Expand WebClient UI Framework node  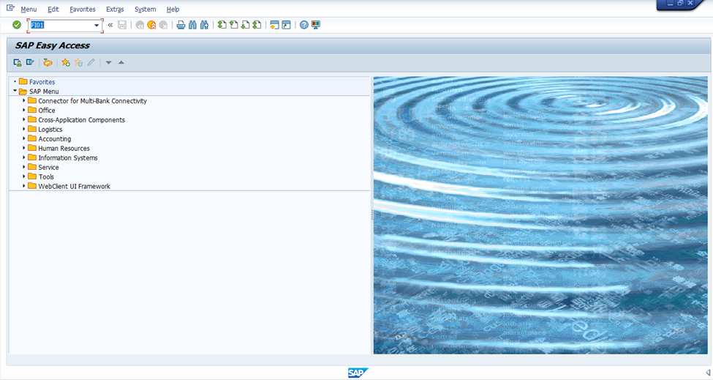tap(23, 186)
